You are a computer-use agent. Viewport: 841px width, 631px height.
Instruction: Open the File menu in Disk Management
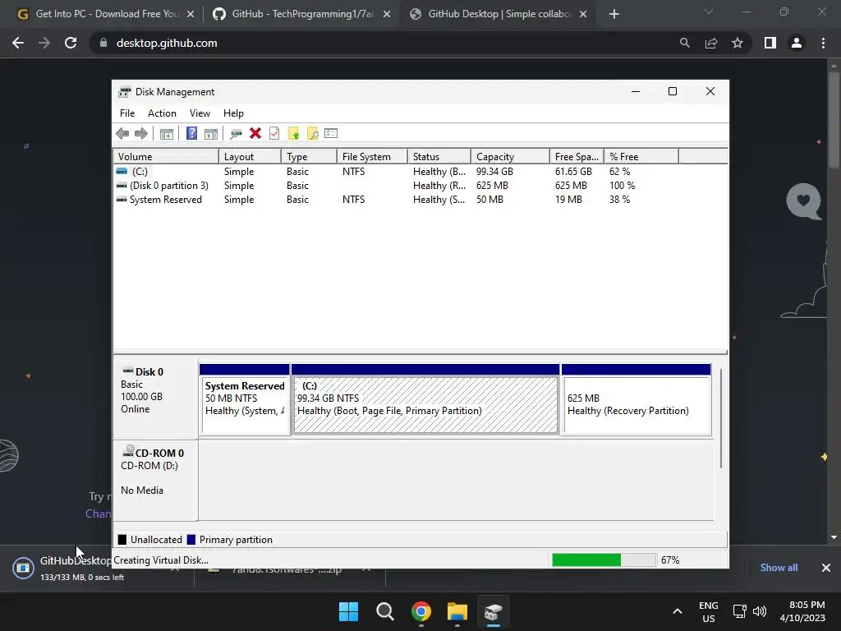[x=127, y=113]
